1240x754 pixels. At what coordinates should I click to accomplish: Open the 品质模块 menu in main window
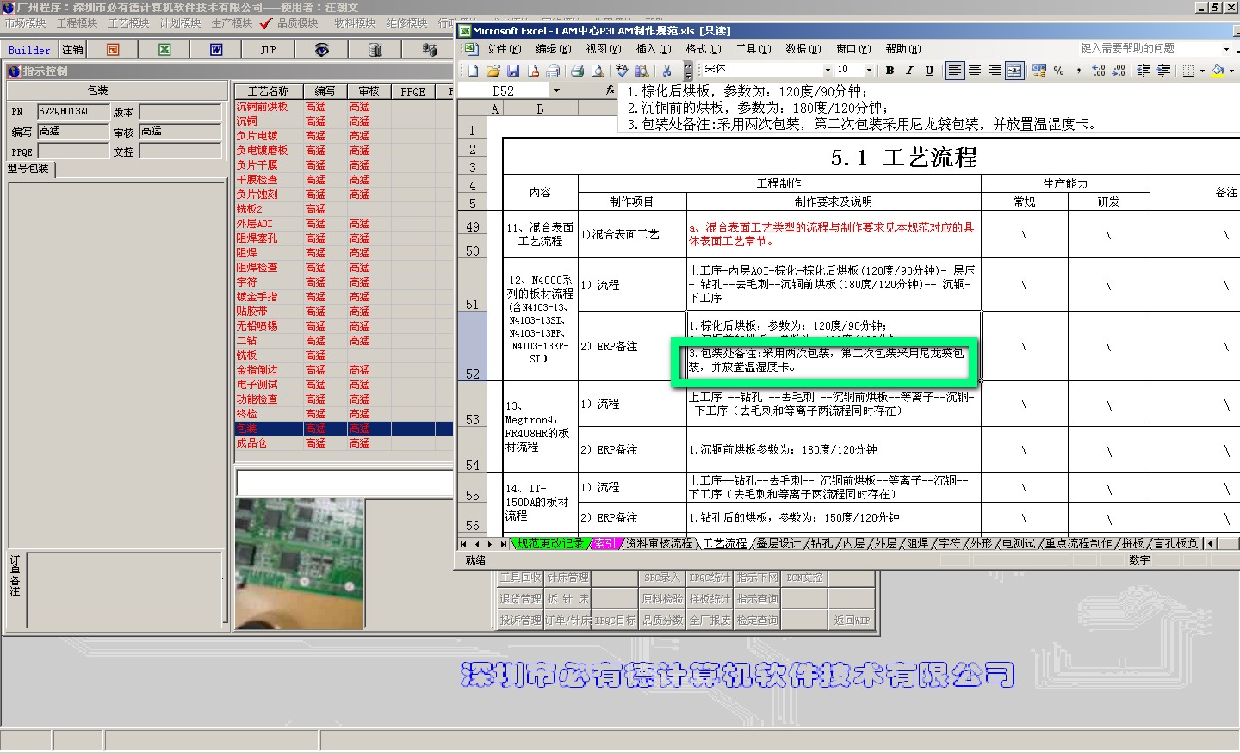(x=297, y=23)
